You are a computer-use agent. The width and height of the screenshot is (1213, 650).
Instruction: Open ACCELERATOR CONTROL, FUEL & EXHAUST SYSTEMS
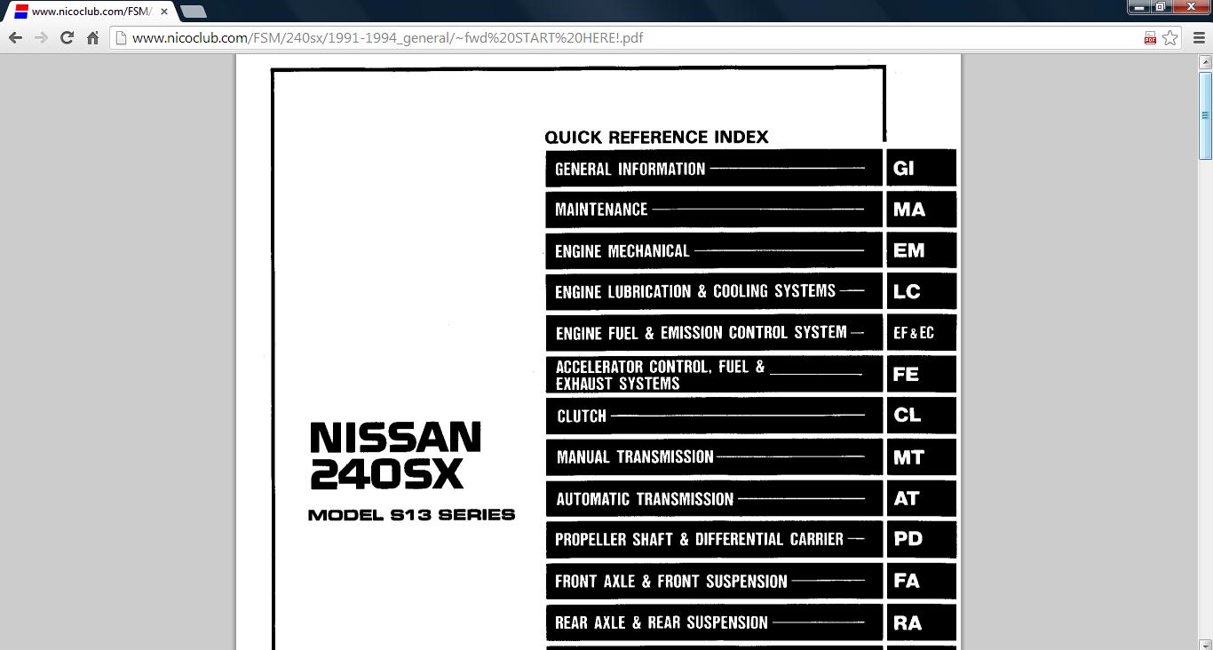[x=714, y=375]
